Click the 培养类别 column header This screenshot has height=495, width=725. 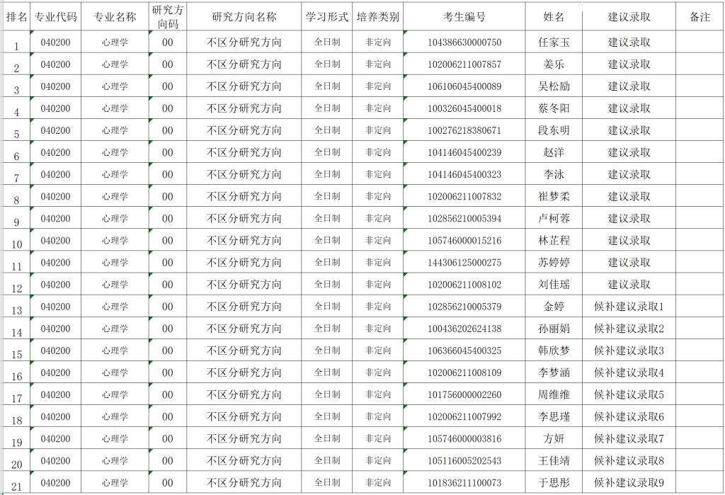[x=378, y=17]
